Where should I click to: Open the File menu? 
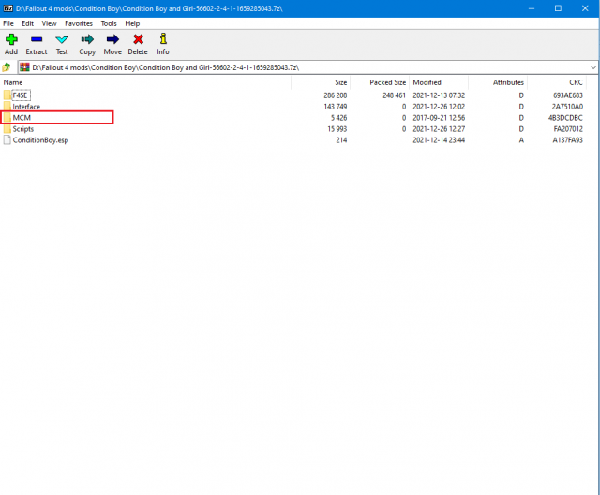8,22
